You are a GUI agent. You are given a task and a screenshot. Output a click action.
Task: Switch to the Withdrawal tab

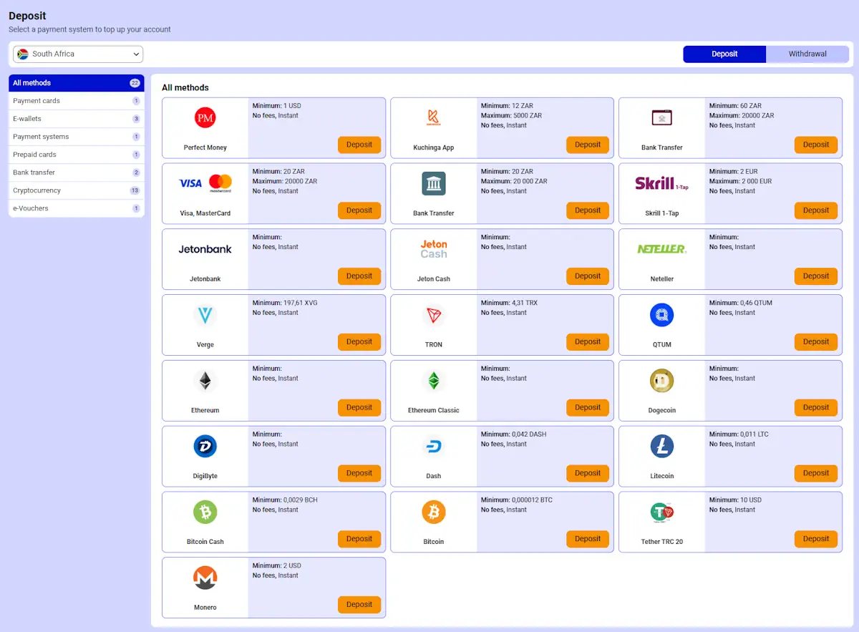[807, 54]
